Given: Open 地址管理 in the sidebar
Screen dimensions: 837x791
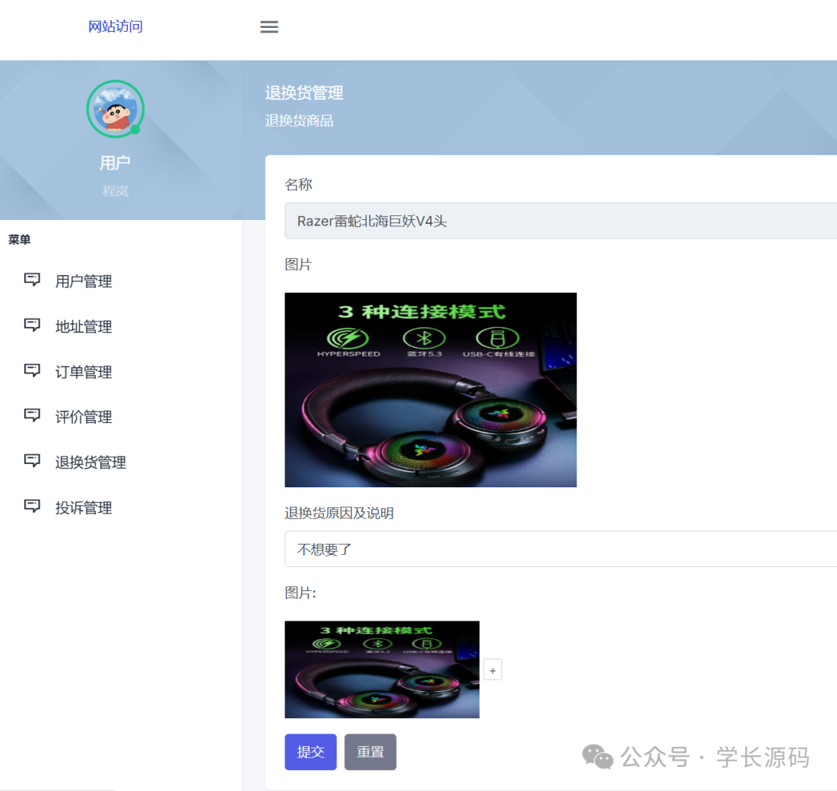Looking at the screenshot, I should point(84,327).
